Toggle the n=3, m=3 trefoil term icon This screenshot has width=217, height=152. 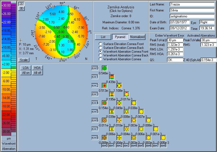pos(126,94)
